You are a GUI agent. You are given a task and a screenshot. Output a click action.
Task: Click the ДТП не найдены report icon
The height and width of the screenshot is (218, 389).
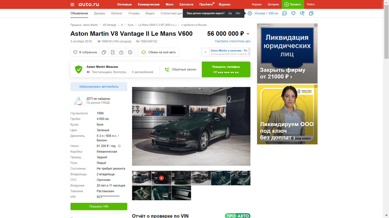[x=78, y=101]
